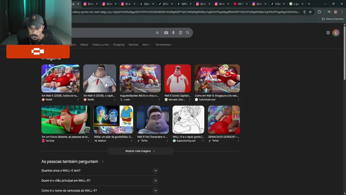Open the on-screen keyboard icon in search bar
The width and height of the screenshot is (346, 195).
[166, 33]
